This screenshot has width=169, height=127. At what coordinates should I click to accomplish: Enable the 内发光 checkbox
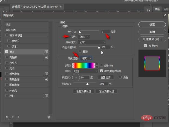(x=7, y=63)
